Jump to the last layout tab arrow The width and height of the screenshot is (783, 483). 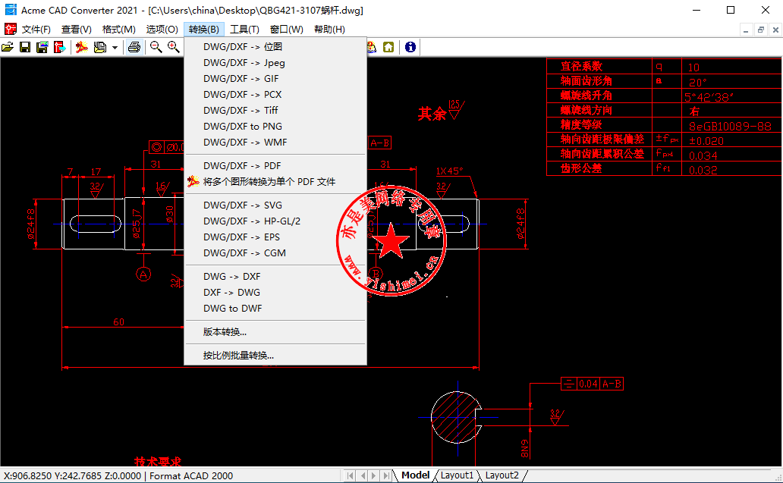click(x=386, y=476)
